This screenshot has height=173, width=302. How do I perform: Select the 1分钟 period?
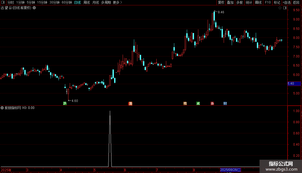click(x=20, y=2)
